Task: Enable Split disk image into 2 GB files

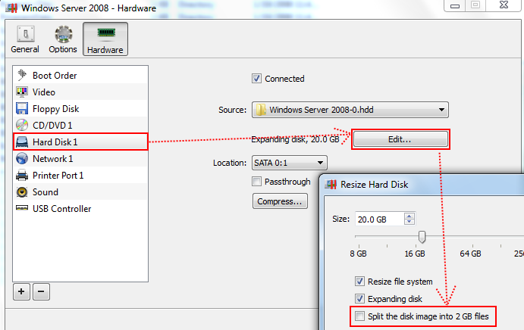Action: tap(359, 316)
